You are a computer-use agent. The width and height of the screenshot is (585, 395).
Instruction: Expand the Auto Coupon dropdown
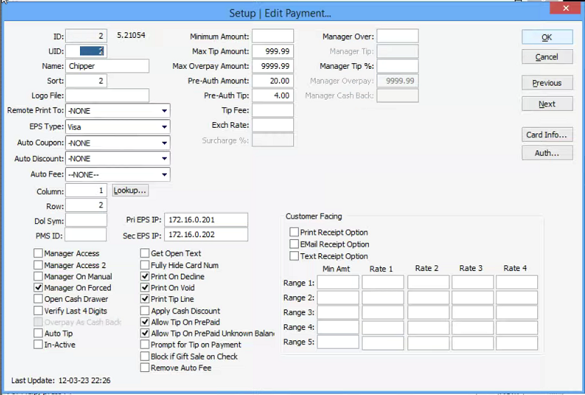164,143
